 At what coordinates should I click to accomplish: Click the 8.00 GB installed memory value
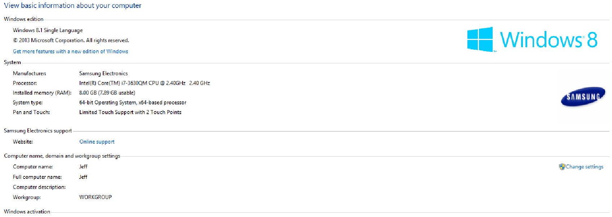click(107, 93)
